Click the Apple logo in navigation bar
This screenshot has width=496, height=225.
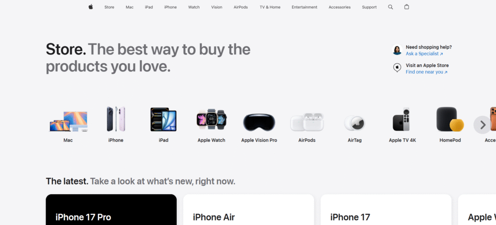coord(91,7)
